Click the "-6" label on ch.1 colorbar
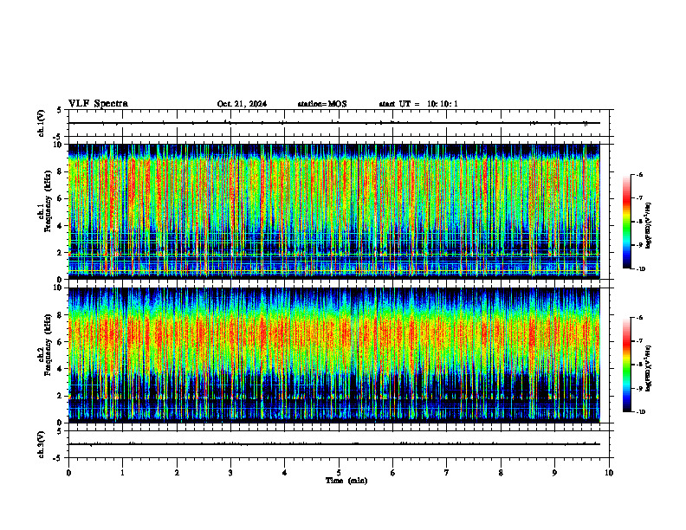The width and height of the screenshot is (686, 530). click(x=639, y=174)
